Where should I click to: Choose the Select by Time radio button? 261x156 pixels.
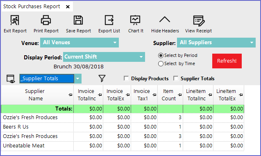click(161, 64)
